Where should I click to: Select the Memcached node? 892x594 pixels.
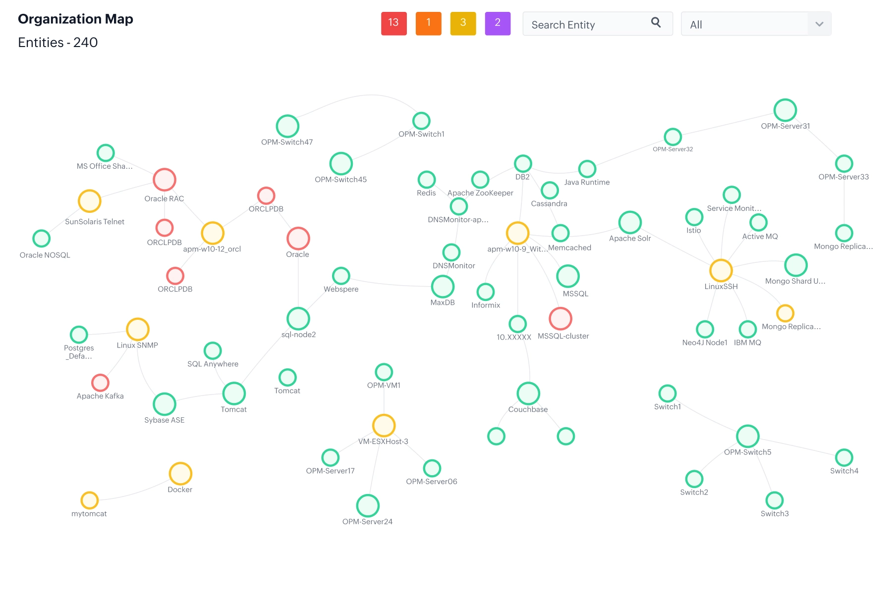(560, 233)
